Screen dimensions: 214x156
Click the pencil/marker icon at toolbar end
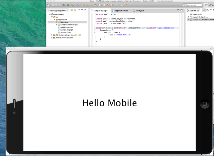tap(126, 5)
